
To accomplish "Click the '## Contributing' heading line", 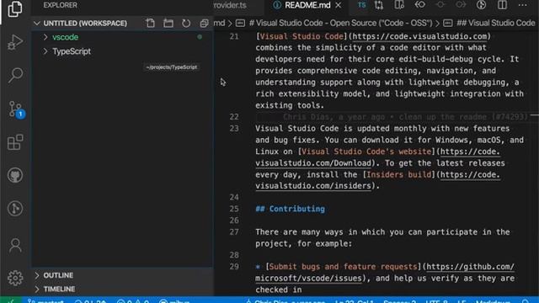I will coord(290,209).
